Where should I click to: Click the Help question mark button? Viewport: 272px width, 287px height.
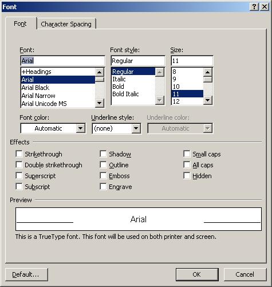(x=254, y=7)
